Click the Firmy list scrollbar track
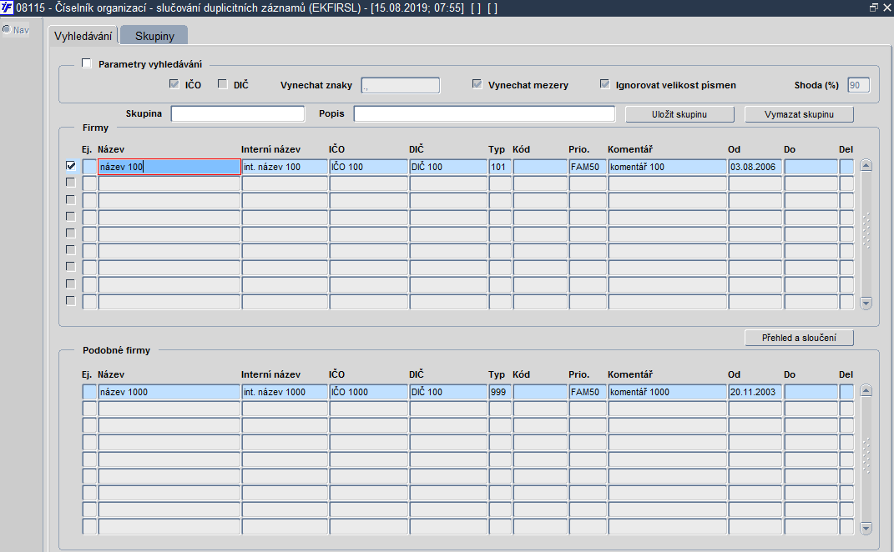The image size is (894, 552). (866, 234)
